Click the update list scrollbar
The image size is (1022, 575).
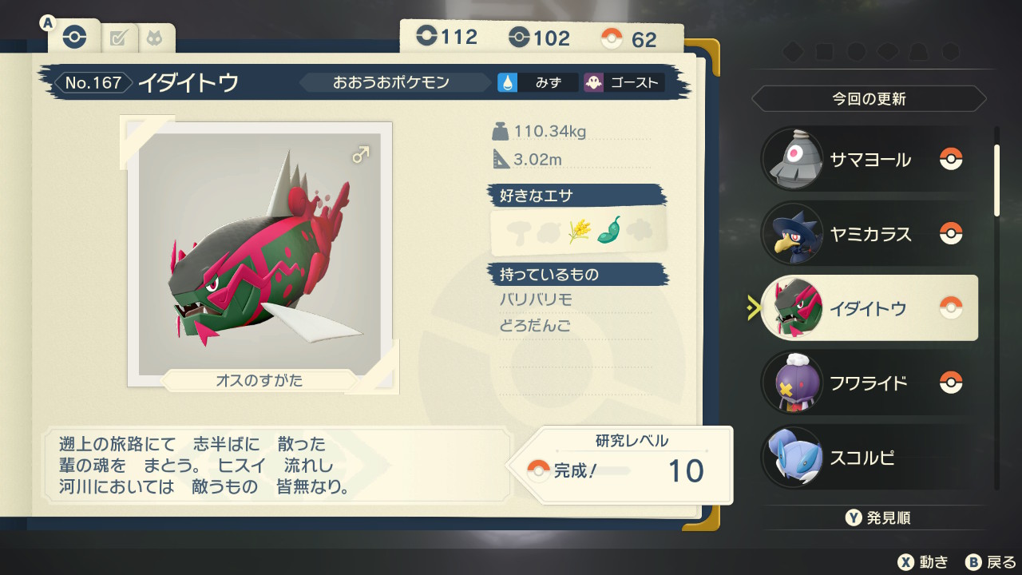click(996, 307)
